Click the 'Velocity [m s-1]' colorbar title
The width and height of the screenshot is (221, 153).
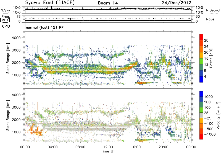point(218,115)
